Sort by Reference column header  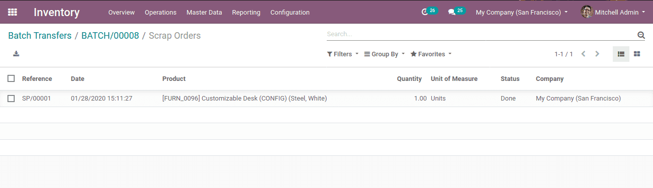tap(37, 78)
